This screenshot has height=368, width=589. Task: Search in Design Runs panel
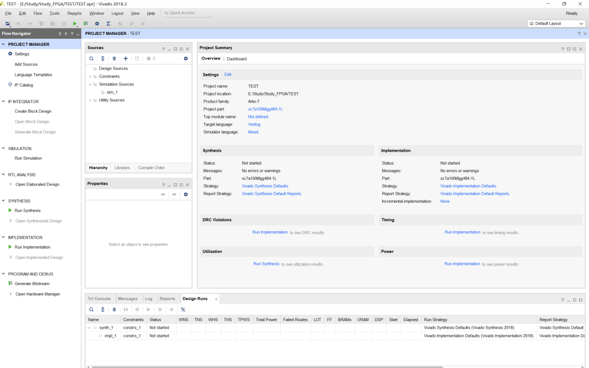91,310
